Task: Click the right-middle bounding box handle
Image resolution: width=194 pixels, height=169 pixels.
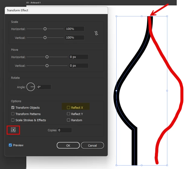Action: 167,91
